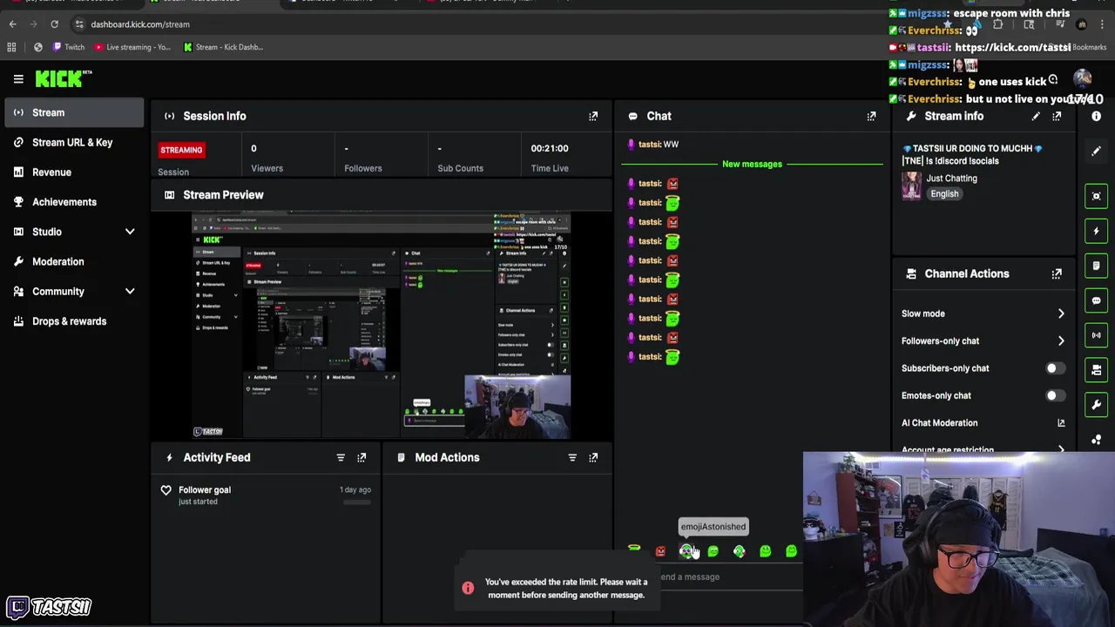Pop out the Activity Feed panel

point(362,457)
